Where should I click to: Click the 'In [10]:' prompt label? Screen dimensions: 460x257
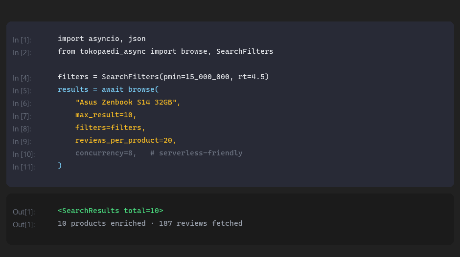[x=24, y=154]
